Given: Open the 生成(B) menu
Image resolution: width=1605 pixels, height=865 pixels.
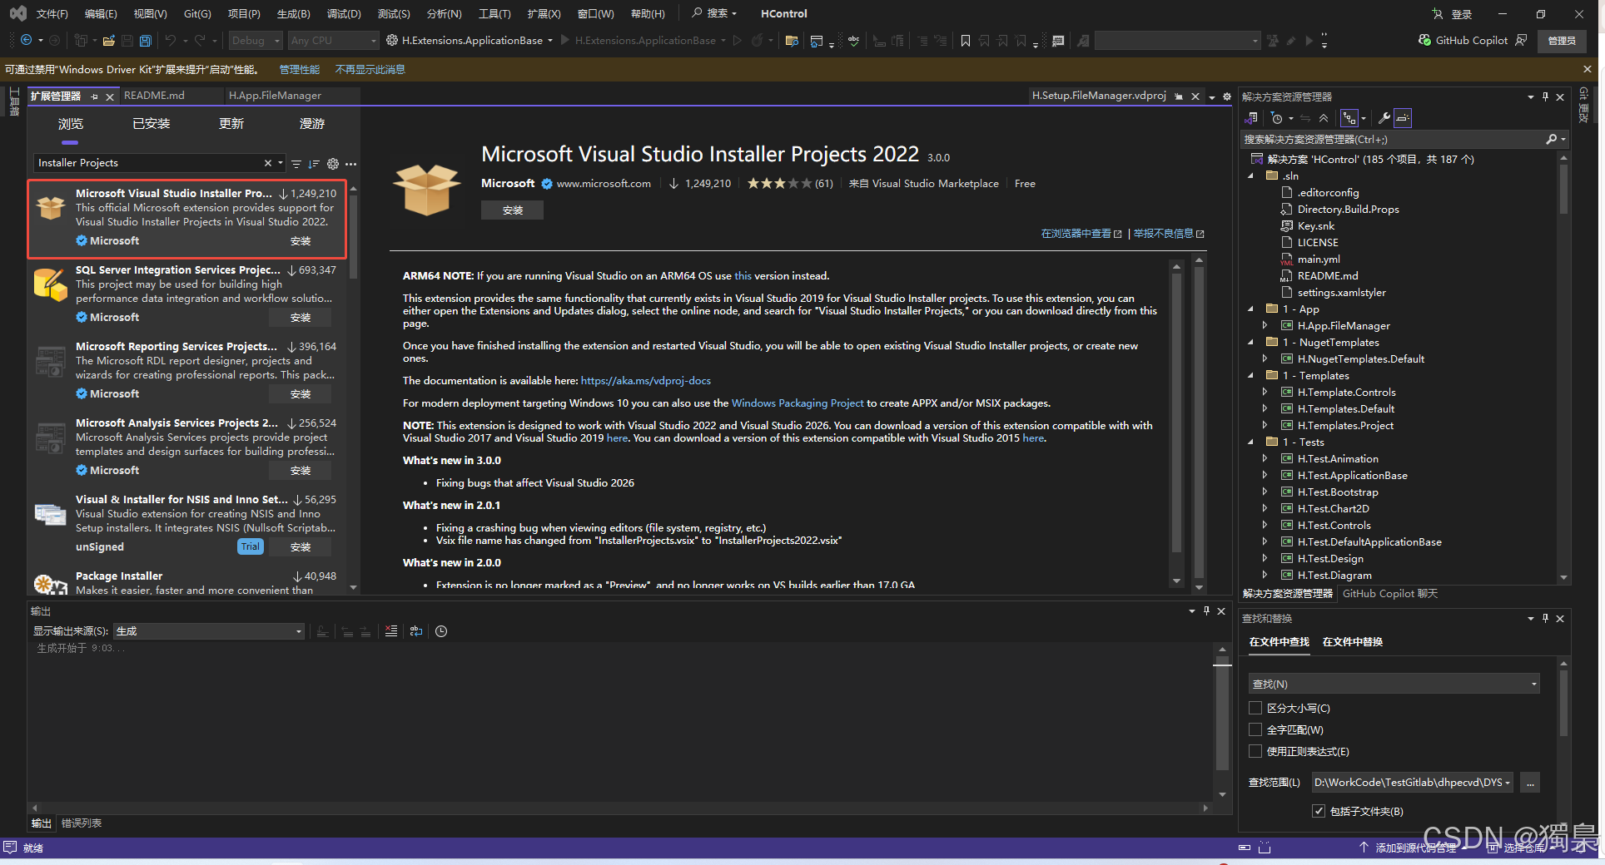Looking at the screenshot, I should click(293, 13).
